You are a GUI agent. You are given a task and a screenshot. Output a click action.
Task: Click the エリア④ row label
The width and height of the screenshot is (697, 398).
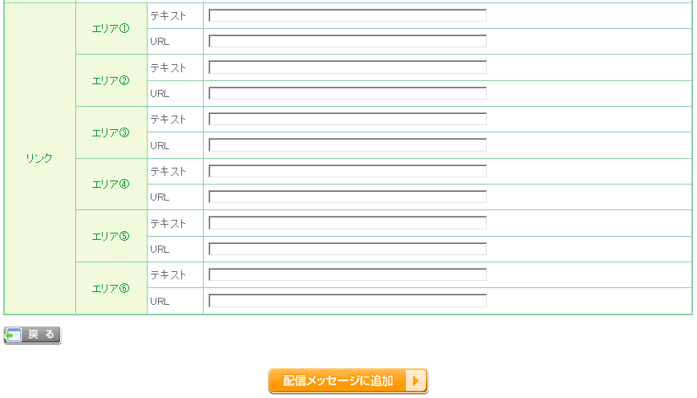click(x=111, y=184)
